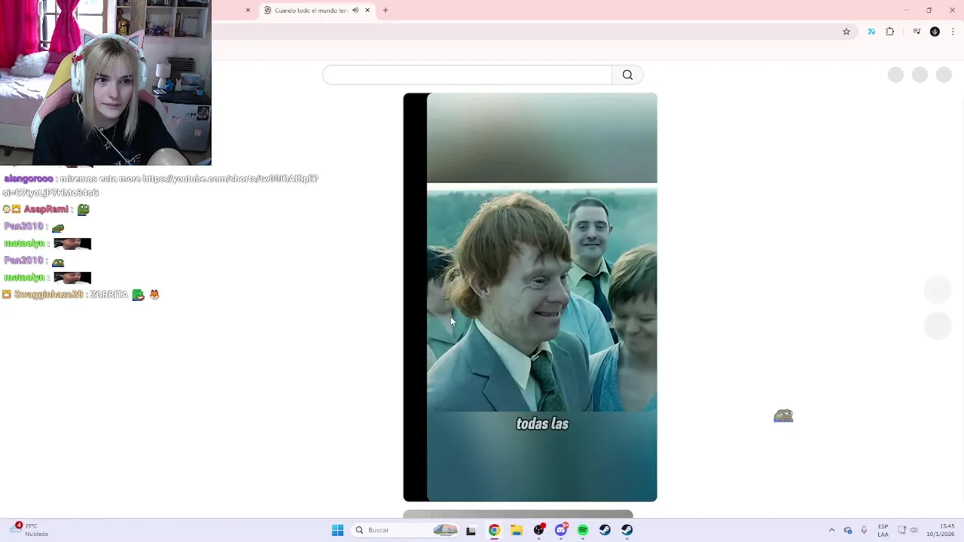The image size is (964, 542).
Task: Open the weather widget showing Nublado
Action: [29, 530]
